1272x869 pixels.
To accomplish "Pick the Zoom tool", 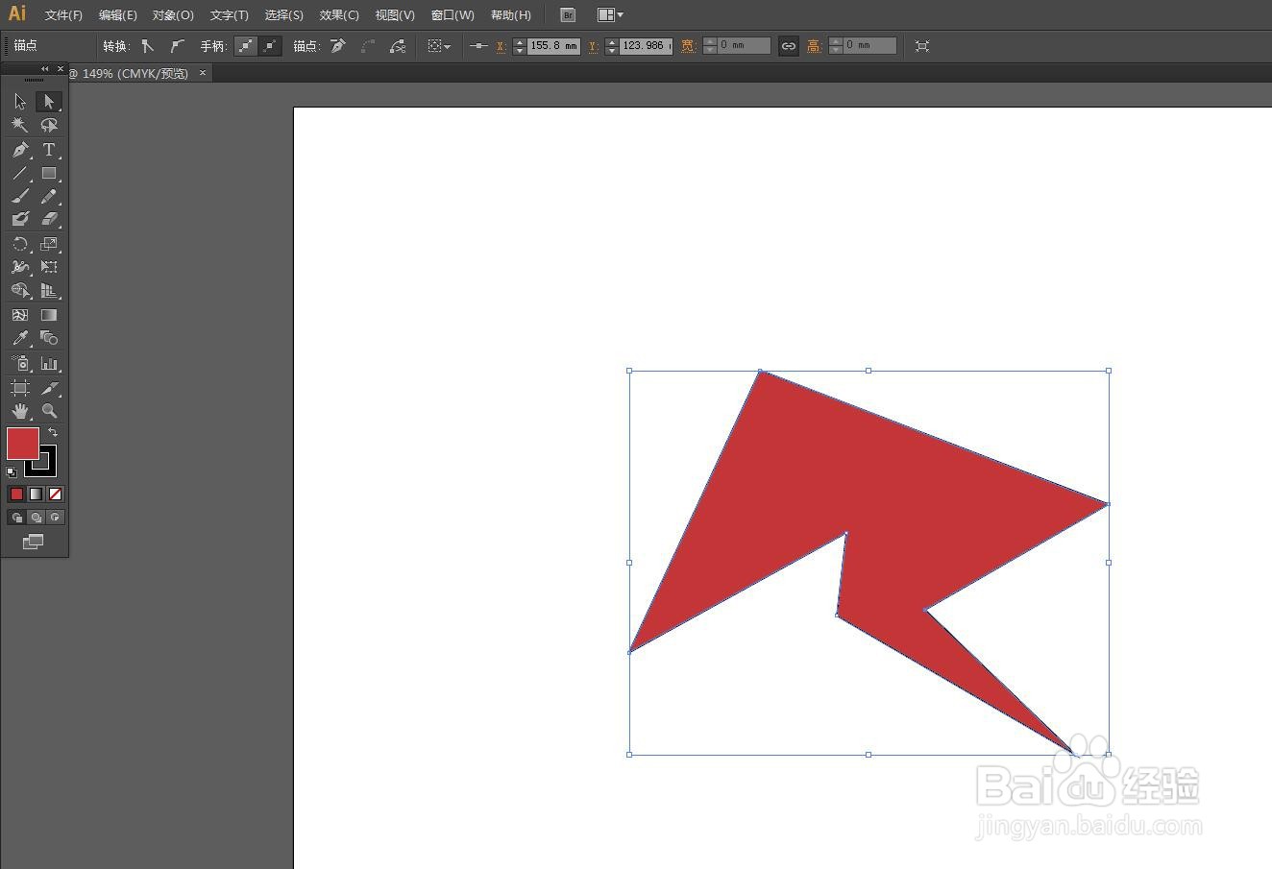I will (49, 411).
